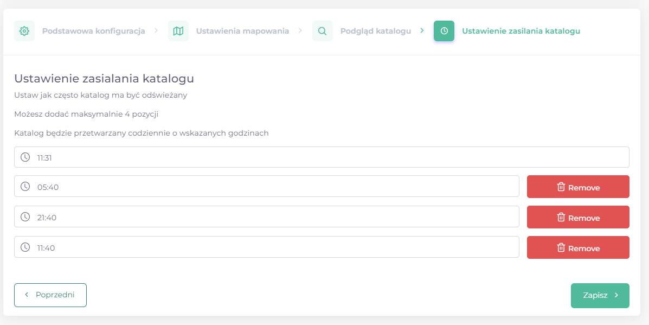The height and width of the screenshot is (325, 649).
Task: Click the map icon for Ustawienia mapowania
Action: pos(178,31)
